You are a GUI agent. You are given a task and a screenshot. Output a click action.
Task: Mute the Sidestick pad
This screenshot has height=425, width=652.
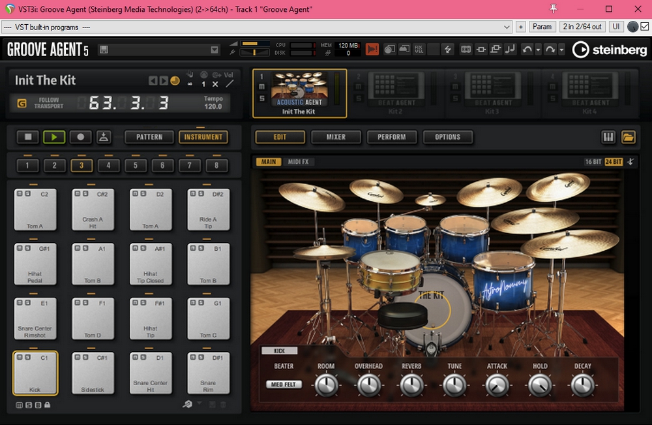77,357
